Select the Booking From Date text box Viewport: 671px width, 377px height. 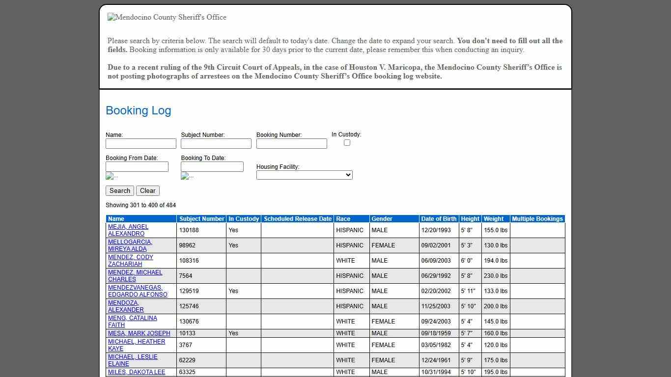137,166
